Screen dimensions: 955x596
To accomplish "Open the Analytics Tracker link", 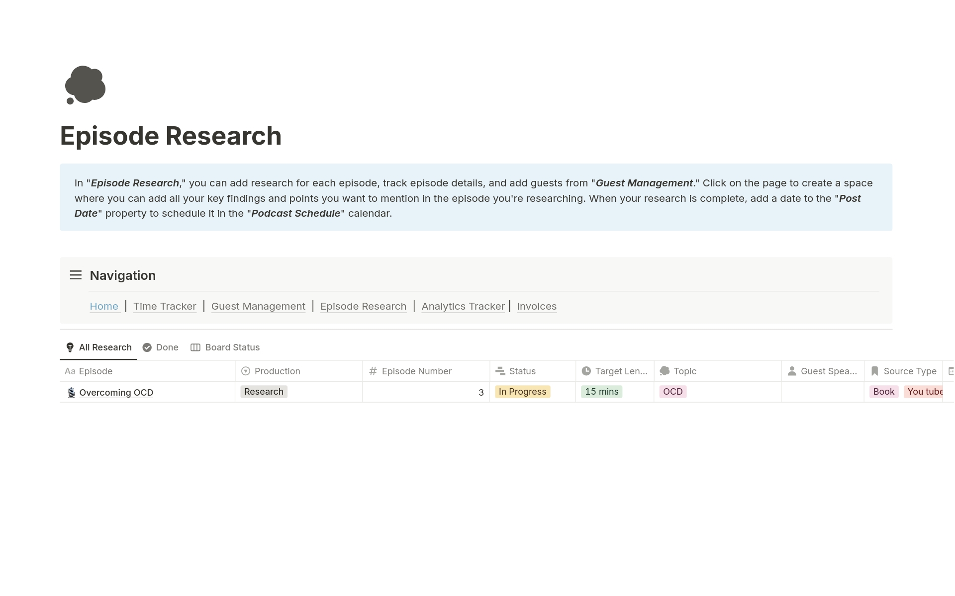I will click(463, 306).
